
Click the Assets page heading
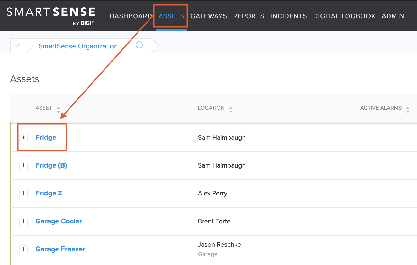[x=25, y=79]
